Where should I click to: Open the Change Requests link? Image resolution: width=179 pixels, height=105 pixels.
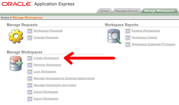tap(46, 37)
